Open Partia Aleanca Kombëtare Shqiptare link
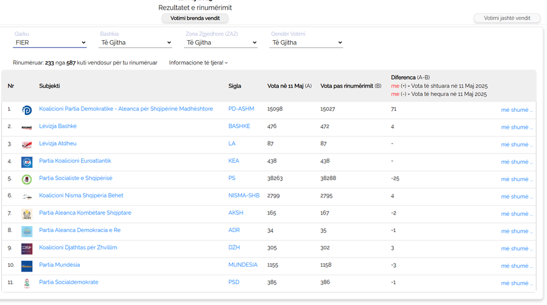547x305 pixels. pyautogui.click(x=85, y=213)
